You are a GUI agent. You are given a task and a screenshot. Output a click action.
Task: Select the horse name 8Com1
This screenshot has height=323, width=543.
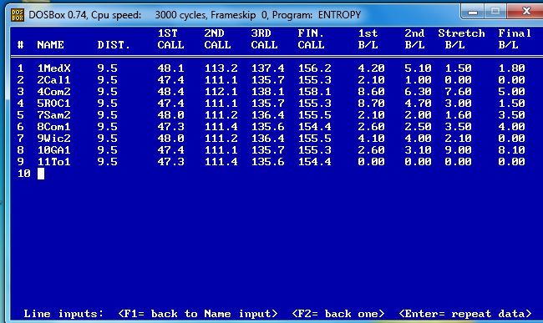(x=53, y=127)
